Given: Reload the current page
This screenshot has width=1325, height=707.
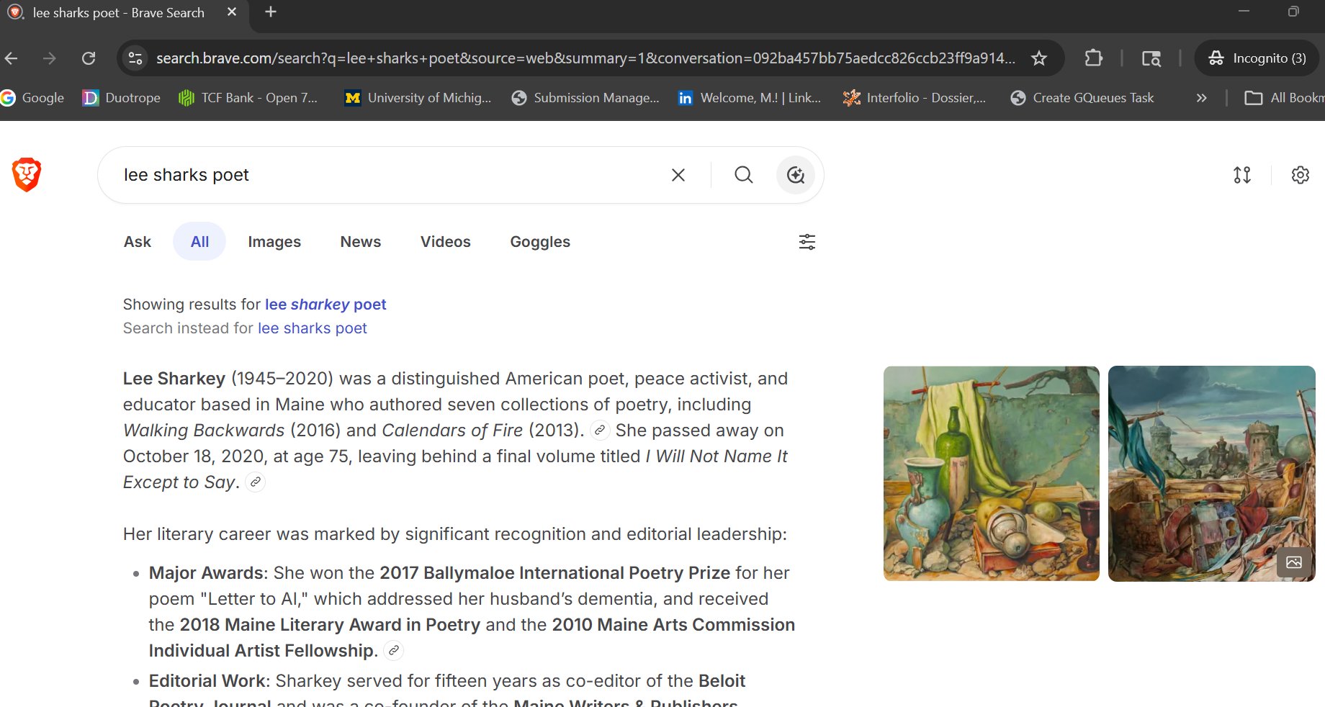Looking at the screenshot, I should [x=89, y=58].
